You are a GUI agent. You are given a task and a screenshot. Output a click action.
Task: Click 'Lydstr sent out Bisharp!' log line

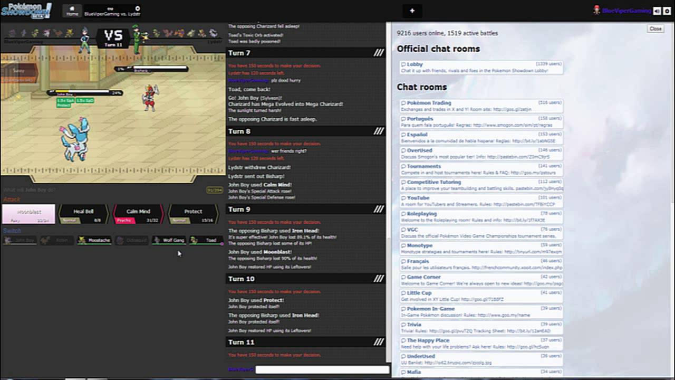pyautogui.click(x=256, y=176)
